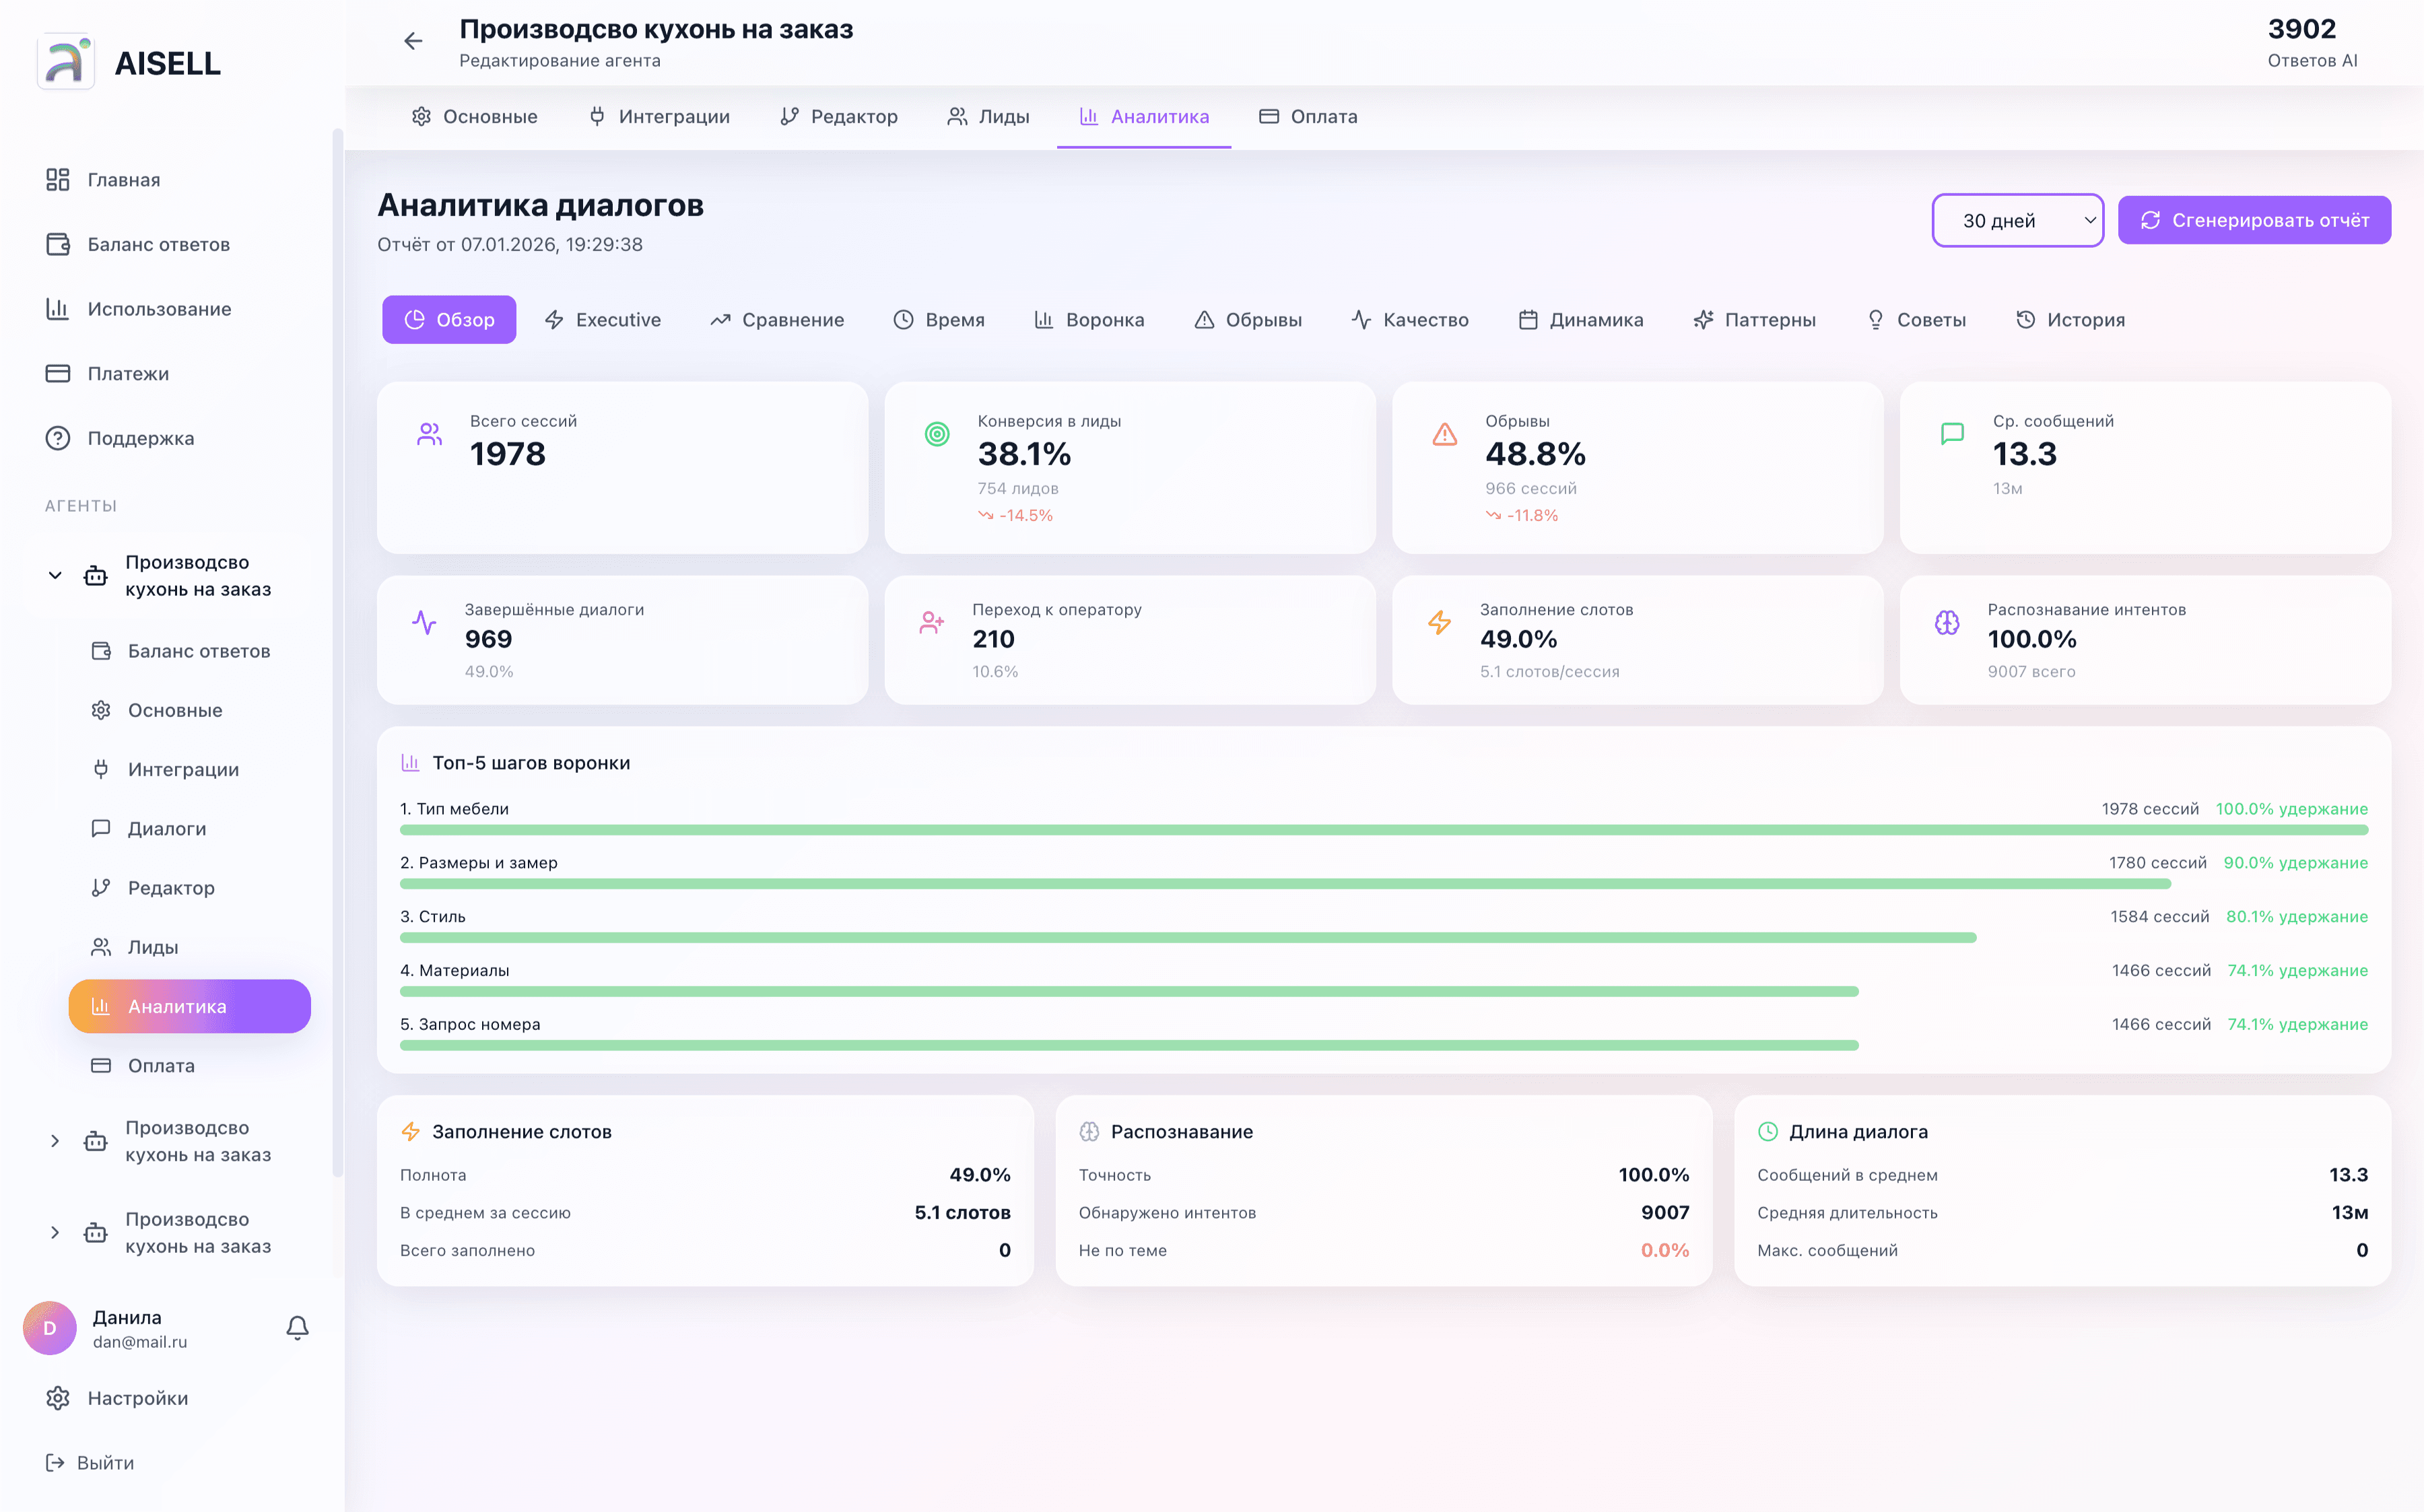Open Использование via the chart icon

click(57, 309)
